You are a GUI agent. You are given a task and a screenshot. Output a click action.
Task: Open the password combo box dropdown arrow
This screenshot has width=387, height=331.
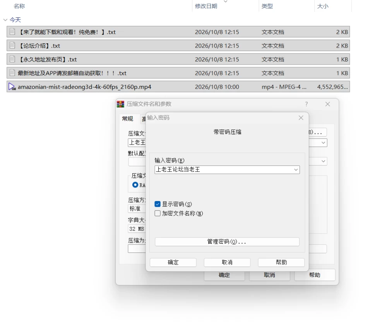(x=296, y=170)
